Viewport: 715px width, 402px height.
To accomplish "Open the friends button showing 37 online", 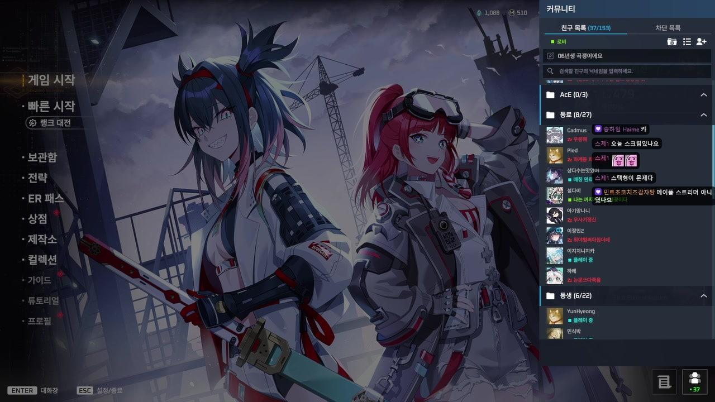I will click(x=695, y=382).
